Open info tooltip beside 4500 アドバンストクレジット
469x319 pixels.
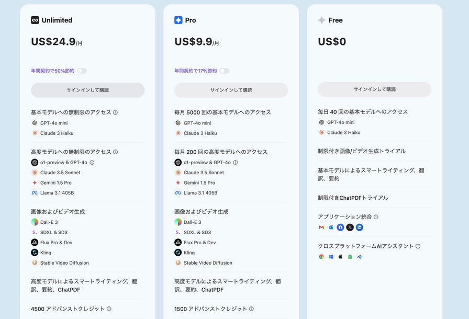coord(109,309)
